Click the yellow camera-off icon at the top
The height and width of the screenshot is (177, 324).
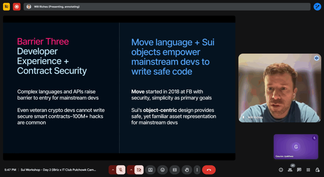click(x=6, y=7)
